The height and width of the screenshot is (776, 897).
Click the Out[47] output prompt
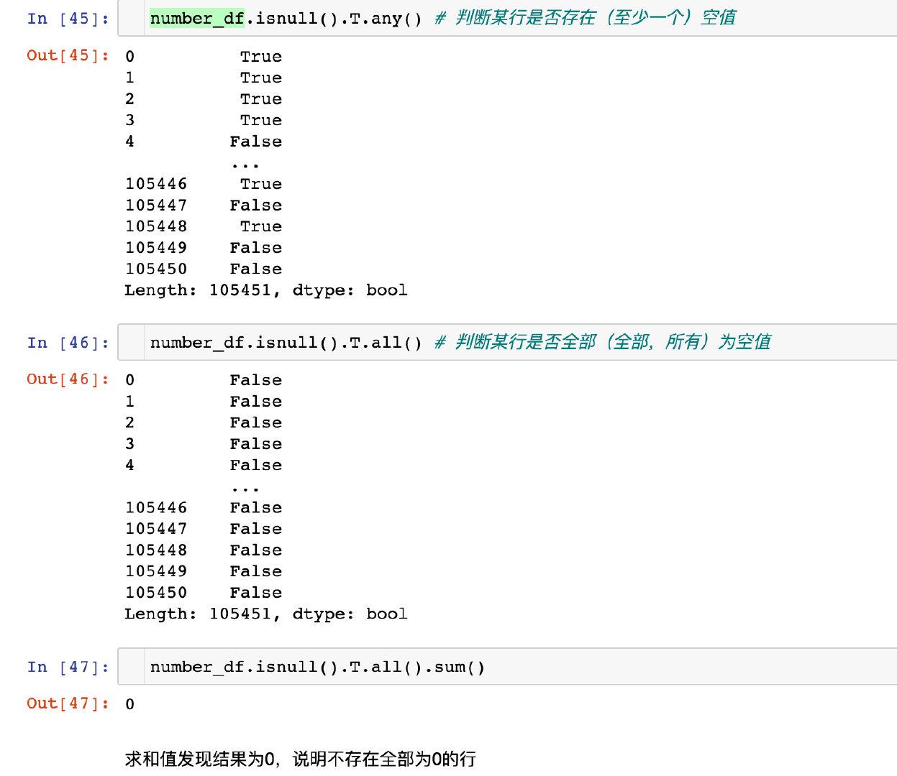68,703
